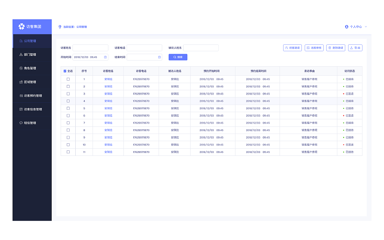Viewport: 384px width, 240px height.
Task: Open visitor link 安琪拉 in row 1
Action: (x=108, y=79)
